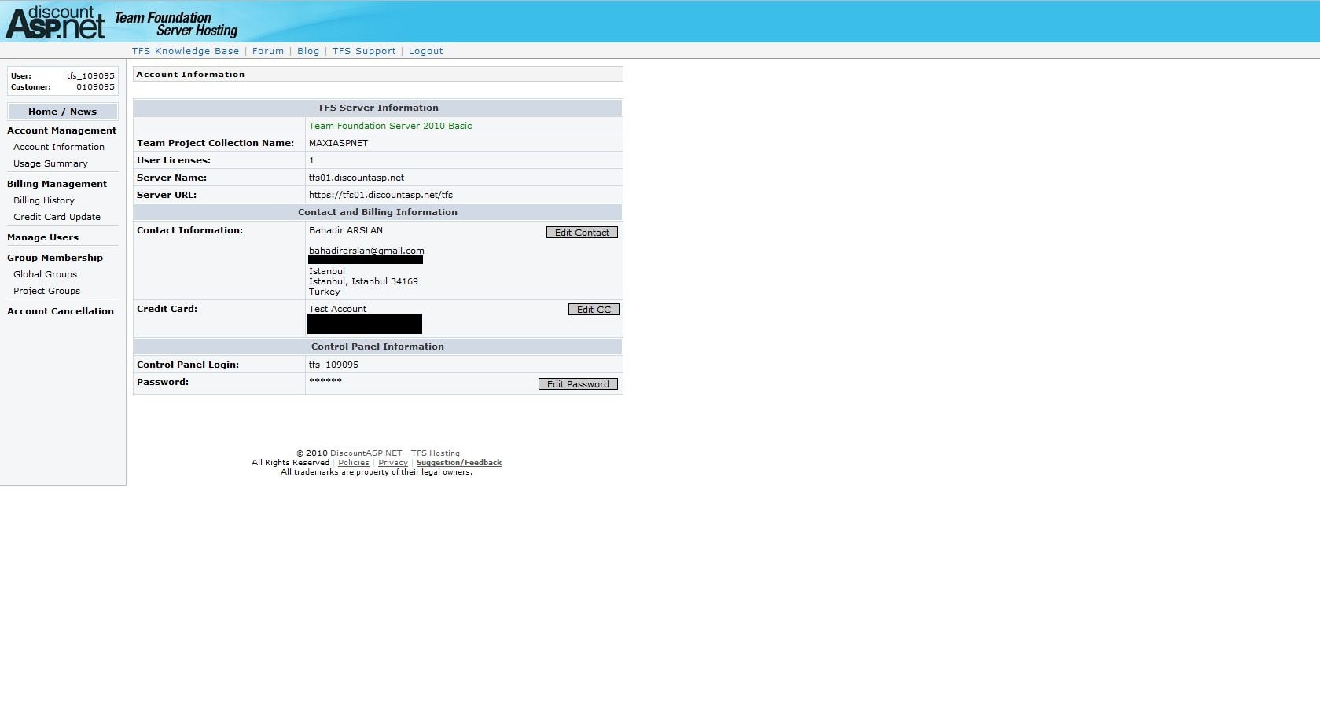Open Credit Card Update page
1320x726 pixels.
coord(57,217)
